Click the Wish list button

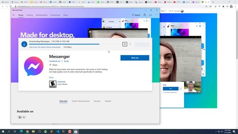click(135, 58)
